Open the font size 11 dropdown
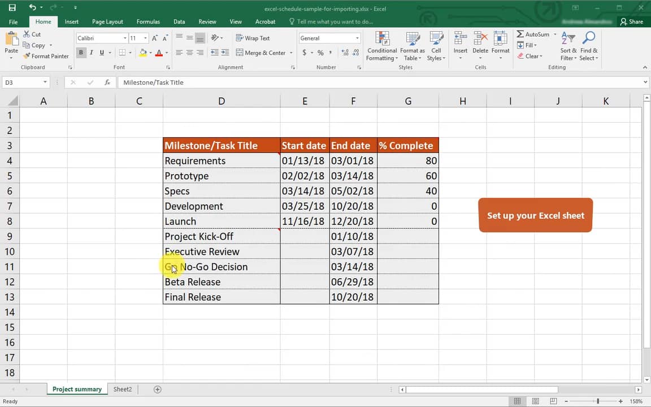The image size is (651, 407). click(x=145, y=38)
